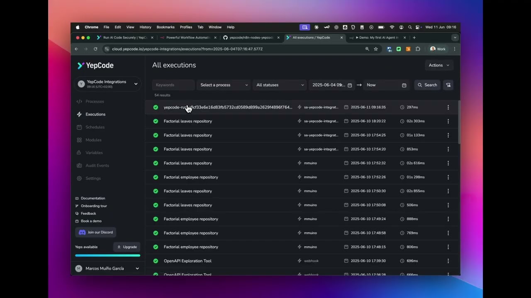This screenshot has height=298, width=531.
Task: Expand the YepCode Integrations team selector
Action: coord(108,84)
